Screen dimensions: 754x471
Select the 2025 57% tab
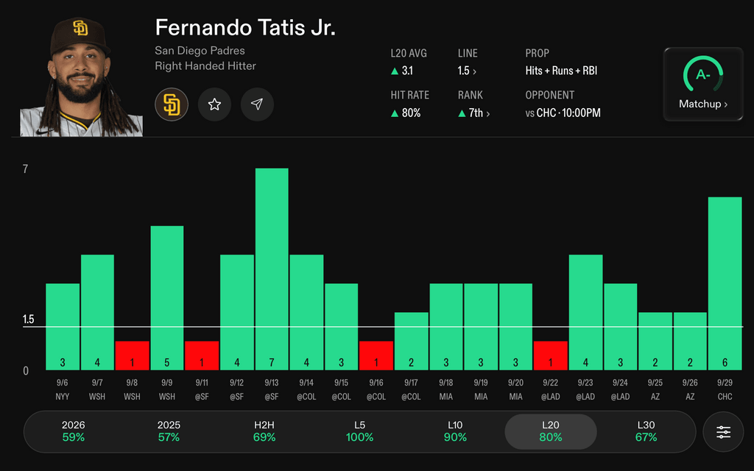(169, 431)
